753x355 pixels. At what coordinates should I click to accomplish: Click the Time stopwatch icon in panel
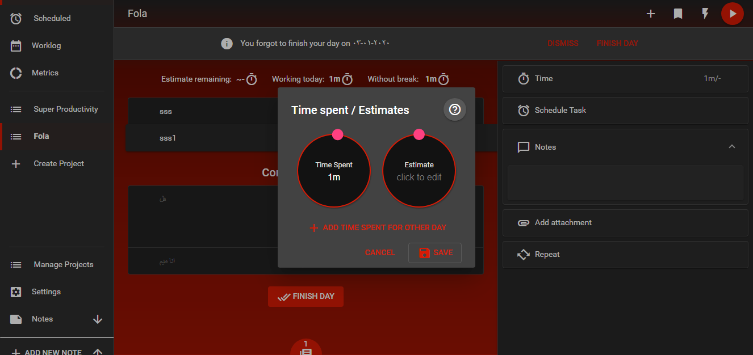tap(524, 79)
